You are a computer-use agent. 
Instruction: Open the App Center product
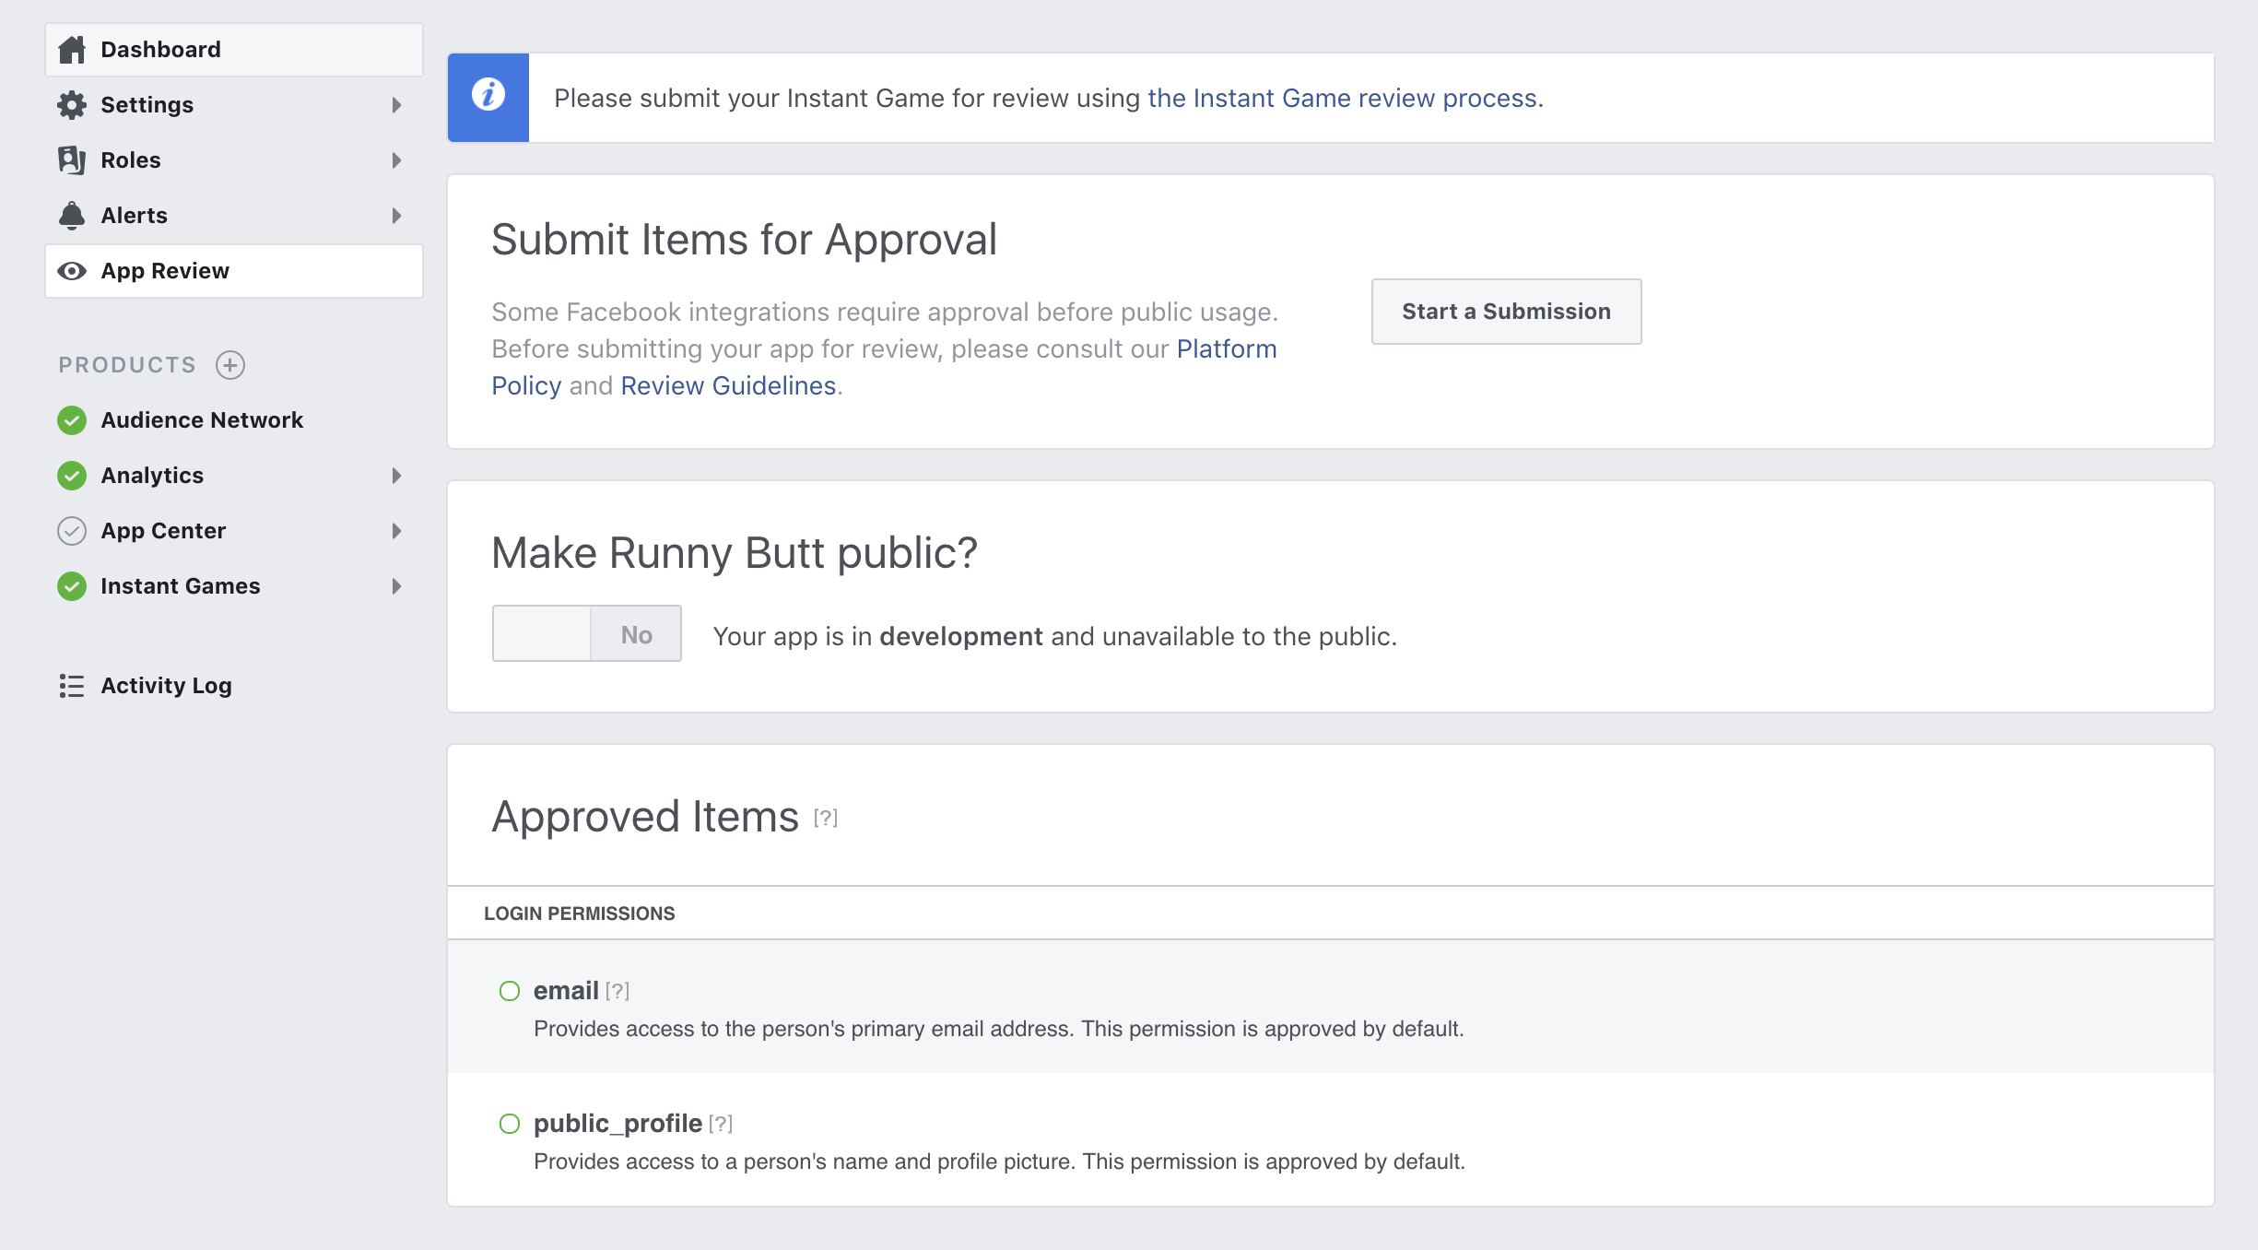tap(234, 531)
